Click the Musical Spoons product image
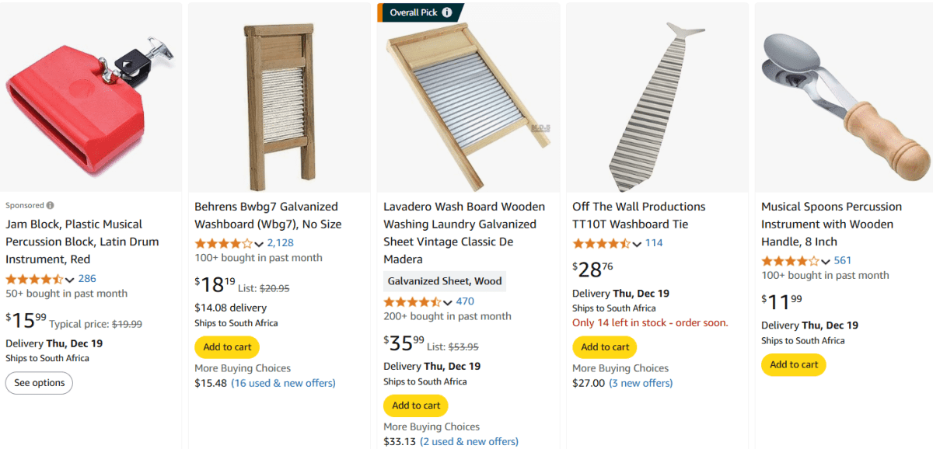The image size is (933, 449). [x=844, y=97]
